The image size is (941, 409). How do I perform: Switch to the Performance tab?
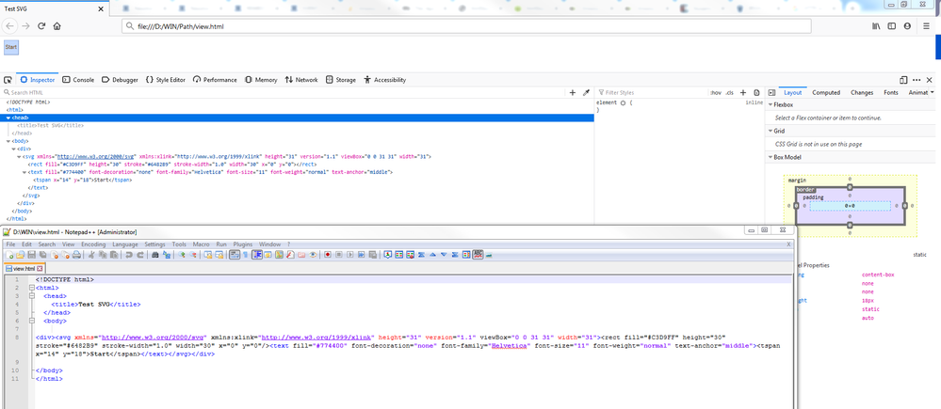[215, 80]
